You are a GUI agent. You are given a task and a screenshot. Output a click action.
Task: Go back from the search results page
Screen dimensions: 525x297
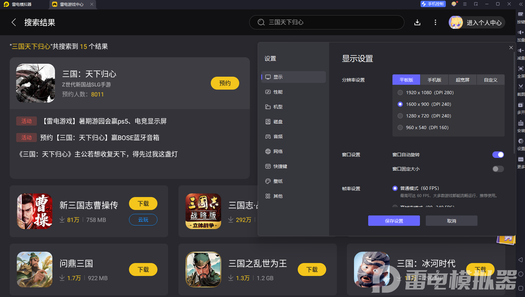14,22
